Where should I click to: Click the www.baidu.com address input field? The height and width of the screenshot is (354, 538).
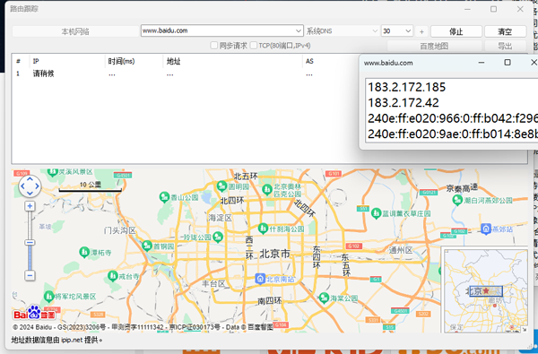[218, 30]
